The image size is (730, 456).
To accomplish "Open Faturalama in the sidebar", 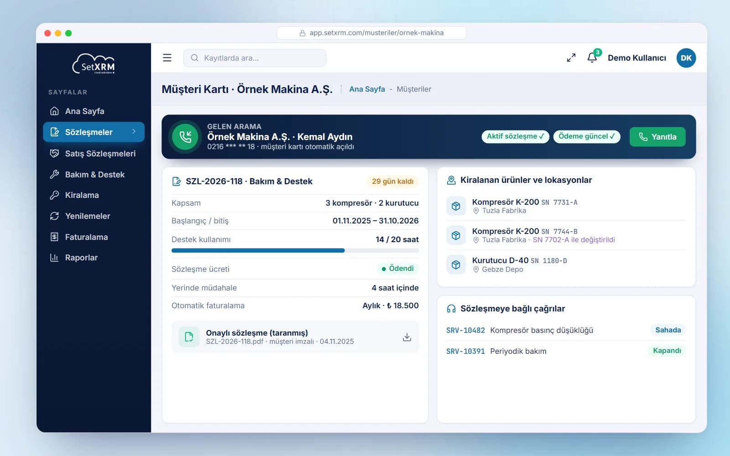I will click(94, 237).
